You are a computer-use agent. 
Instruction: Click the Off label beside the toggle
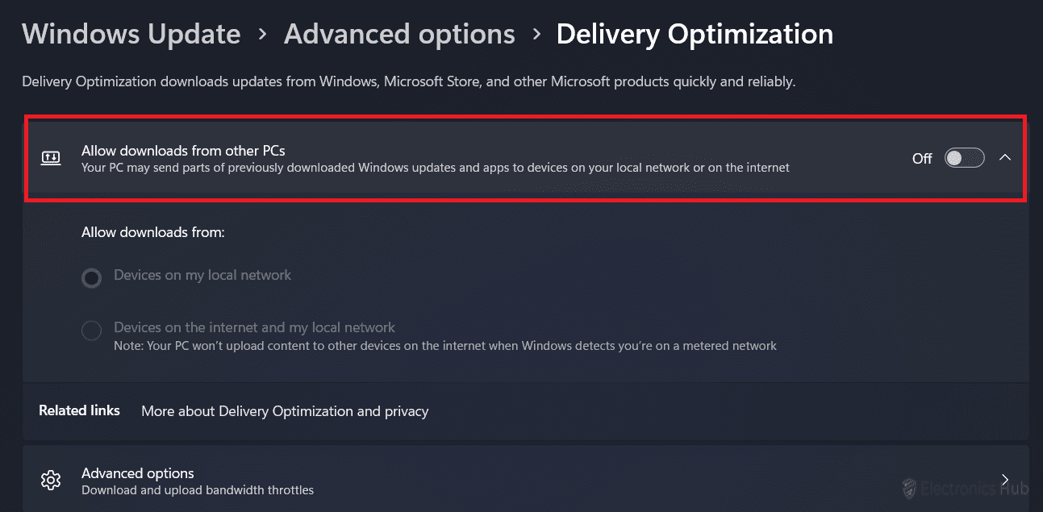pos(922,159)
